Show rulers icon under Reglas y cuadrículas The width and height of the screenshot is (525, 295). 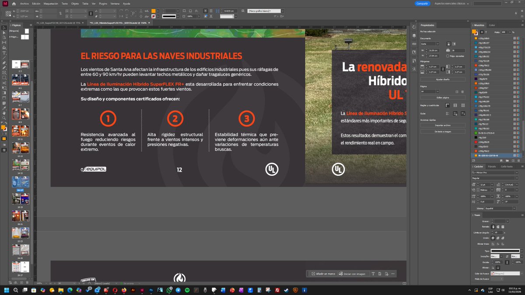click(x=448, y=105)
